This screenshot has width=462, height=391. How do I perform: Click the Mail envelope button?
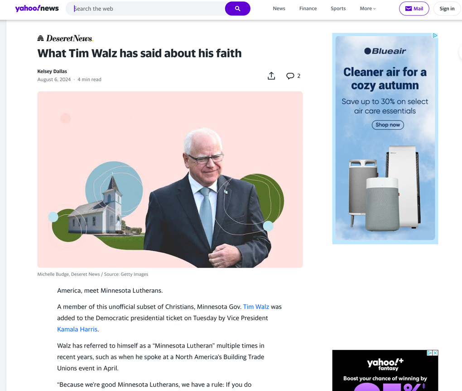point(414,9)
